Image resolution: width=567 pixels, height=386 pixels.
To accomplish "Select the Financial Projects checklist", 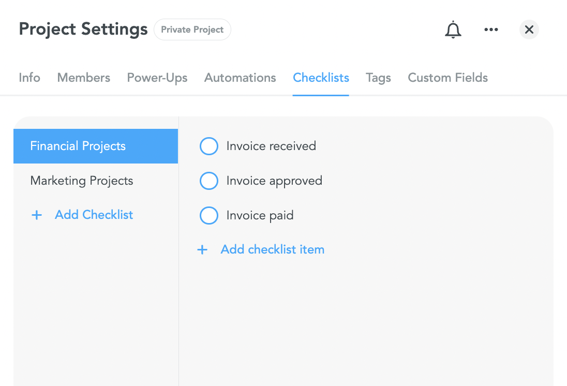I will tap(78, 146).
